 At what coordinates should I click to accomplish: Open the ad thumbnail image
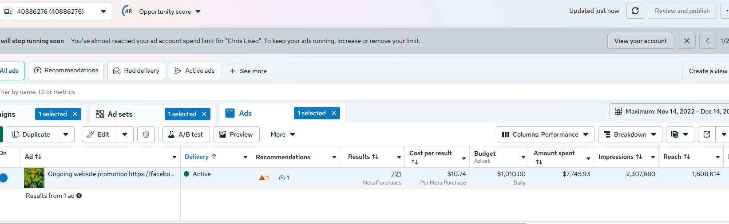[34, 178]
